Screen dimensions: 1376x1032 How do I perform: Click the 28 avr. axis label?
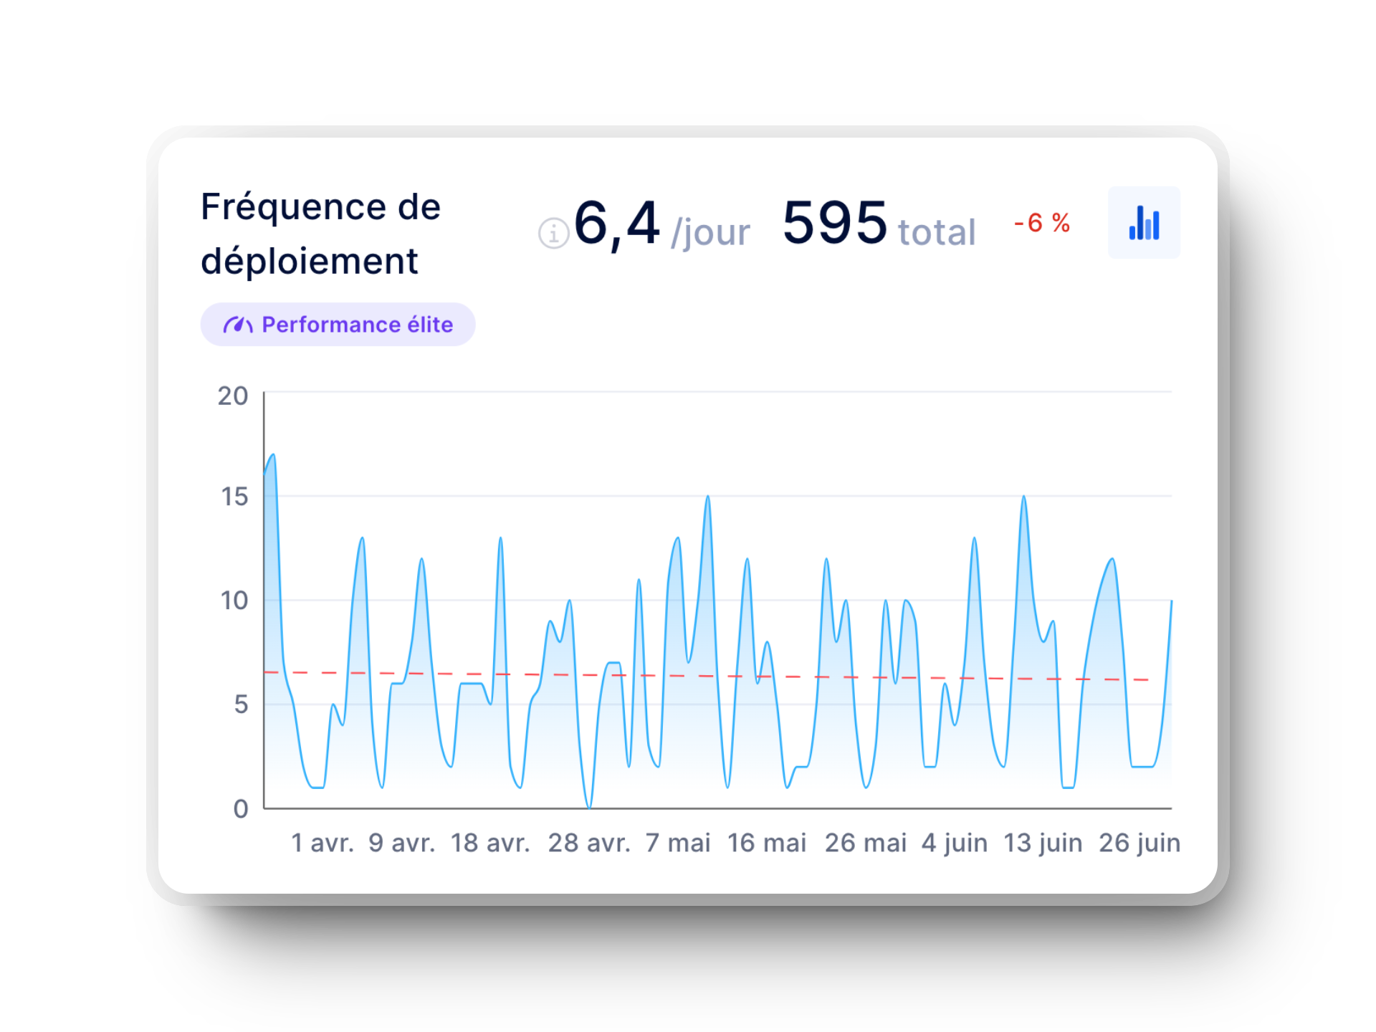(x=589, y=843)
